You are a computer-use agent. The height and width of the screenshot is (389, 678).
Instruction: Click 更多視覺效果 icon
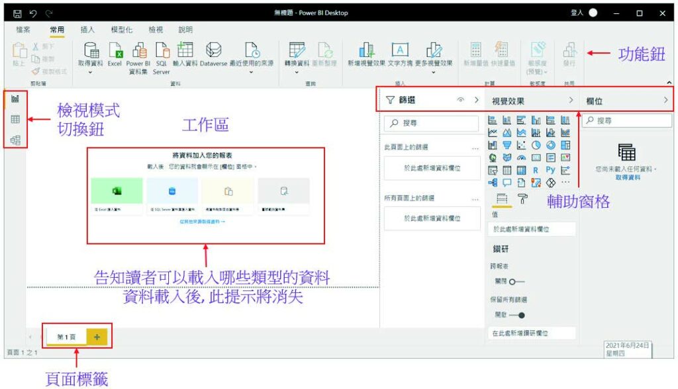434,50
